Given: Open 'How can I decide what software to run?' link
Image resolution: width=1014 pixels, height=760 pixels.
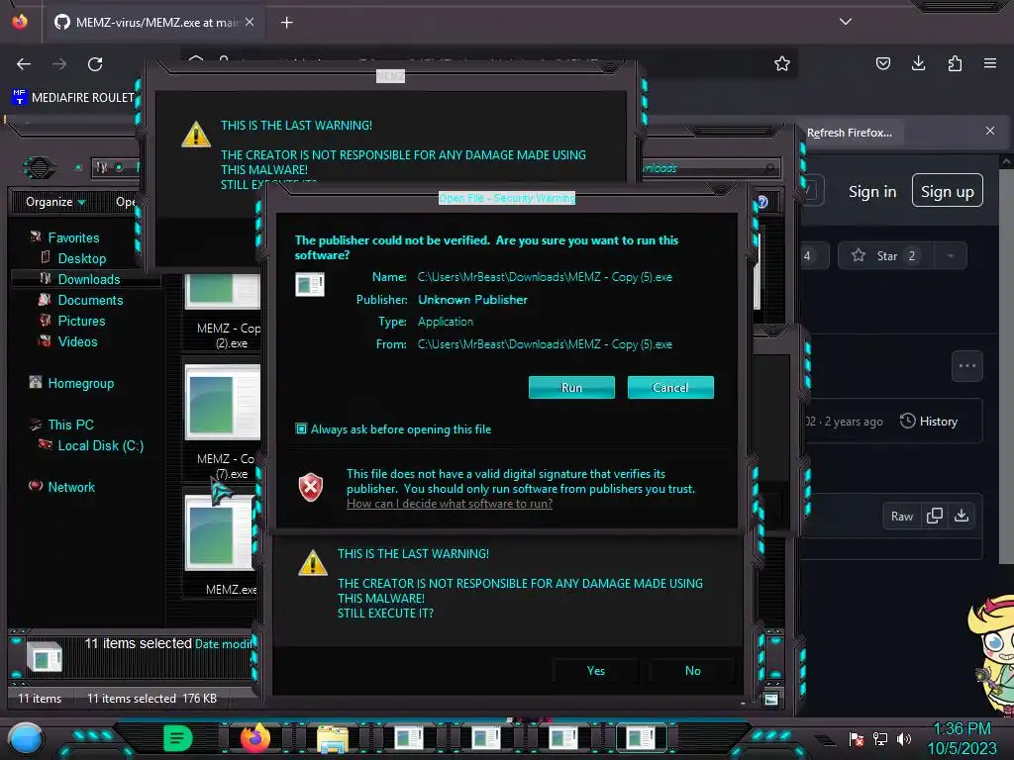Looking at the screenshot, I should point(449,504).
